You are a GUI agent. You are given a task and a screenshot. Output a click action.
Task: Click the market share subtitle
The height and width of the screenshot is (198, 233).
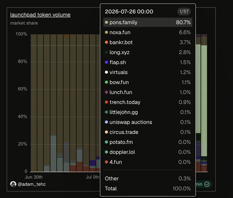click(24, 23)
